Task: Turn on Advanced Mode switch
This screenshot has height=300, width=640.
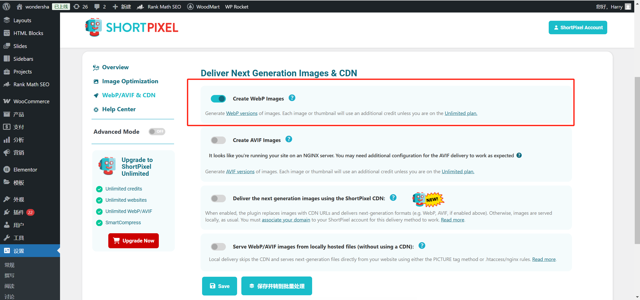Action: (x=157, y=131)
